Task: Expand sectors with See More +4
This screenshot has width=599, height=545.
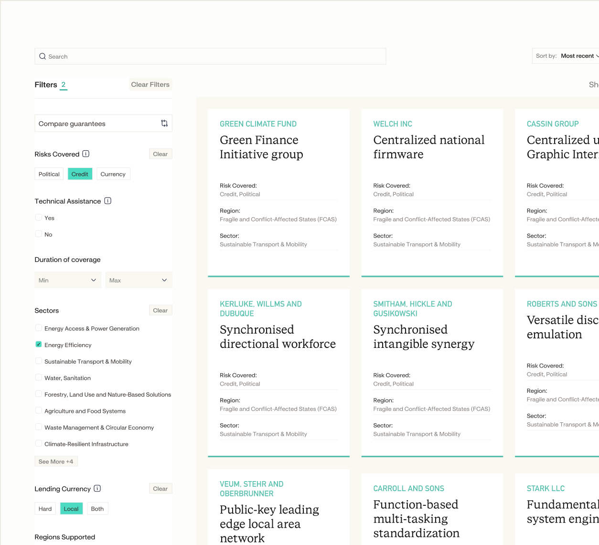Action: (56, 461)
